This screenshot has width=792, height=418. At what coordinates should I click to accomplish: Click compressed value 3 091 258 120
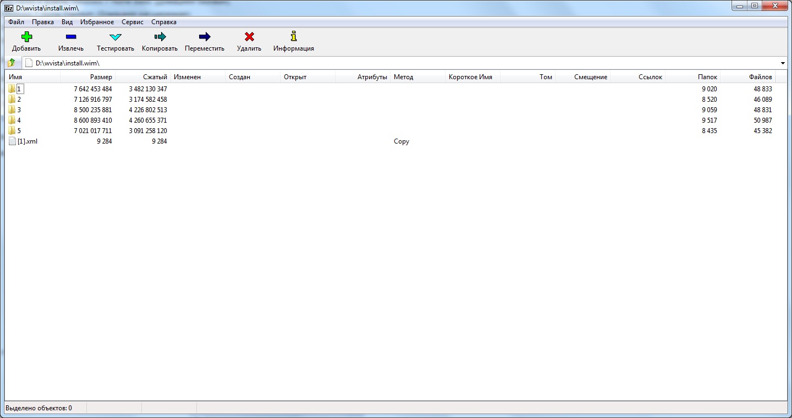tap(148, 131)
